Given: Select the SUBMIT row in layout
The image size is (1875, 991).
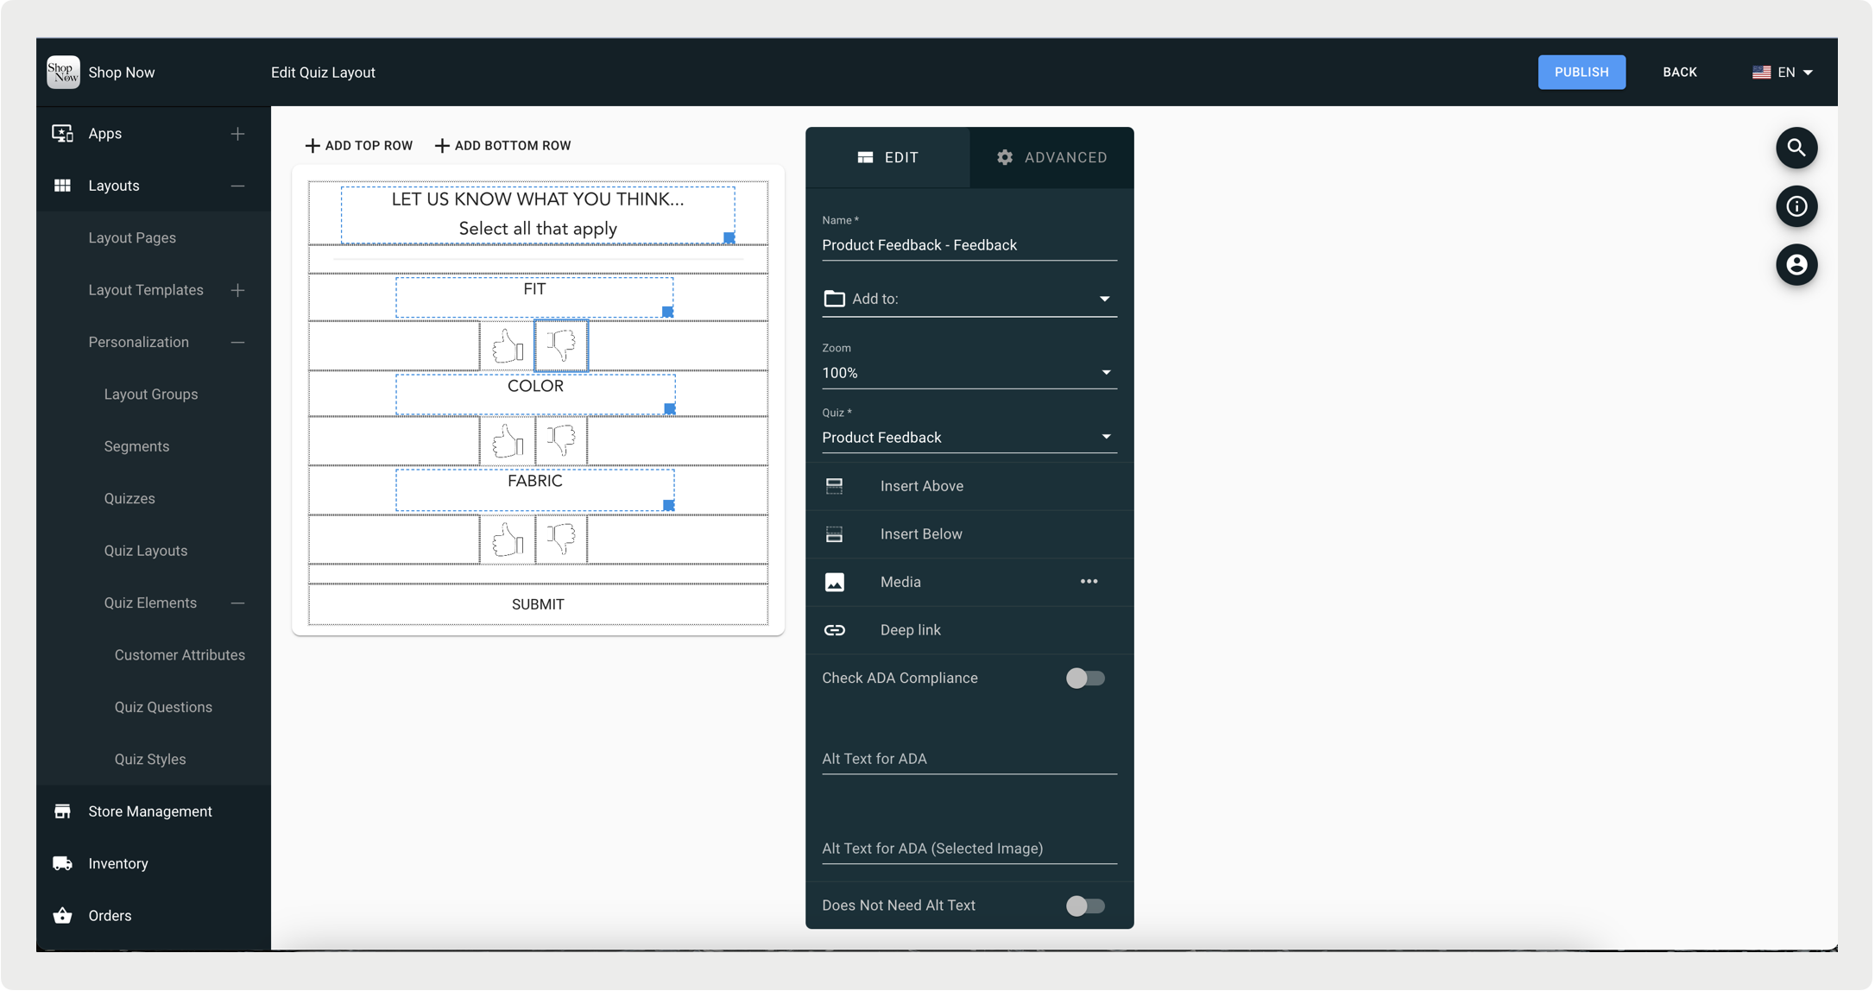Looking at the screenshot, I should tap(538, 604).
